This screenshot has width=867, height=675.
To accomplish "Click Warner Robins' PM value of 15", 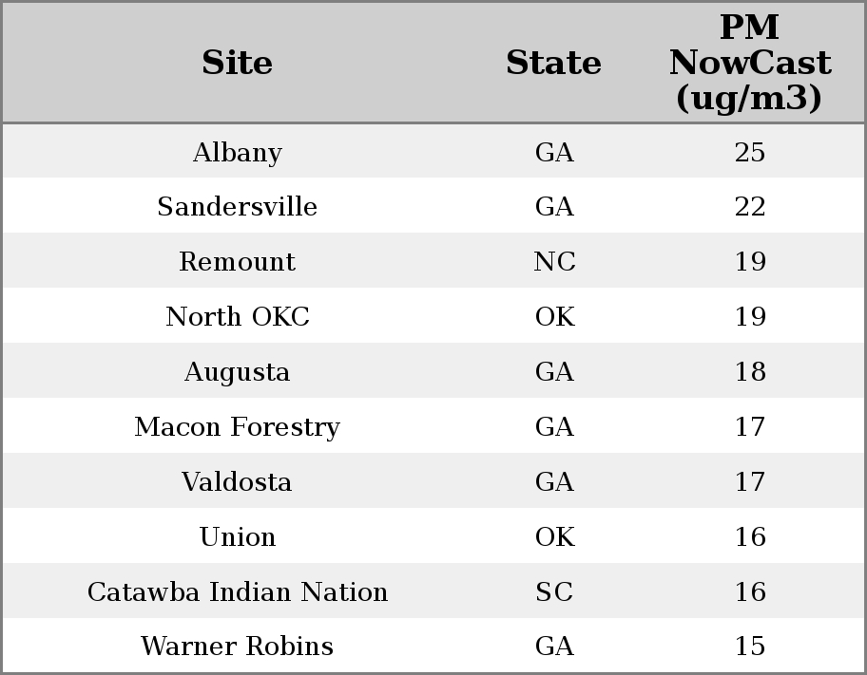I will (x=749, y=647).
